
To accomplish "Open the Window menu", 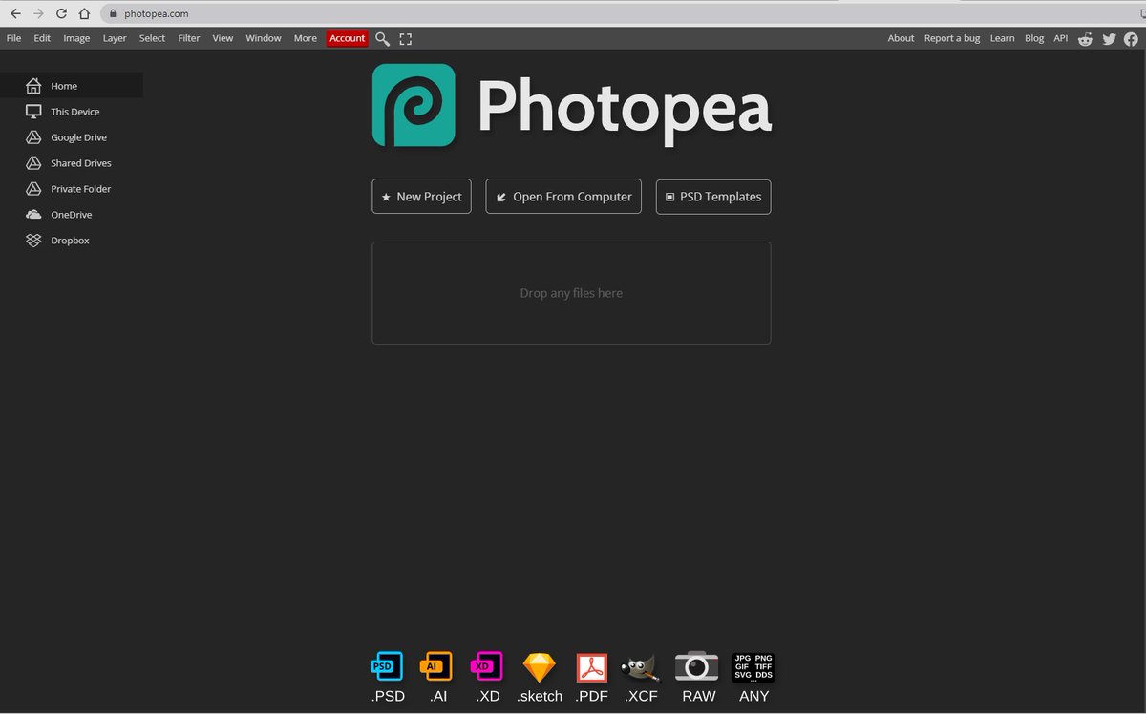I will [264, 38].
